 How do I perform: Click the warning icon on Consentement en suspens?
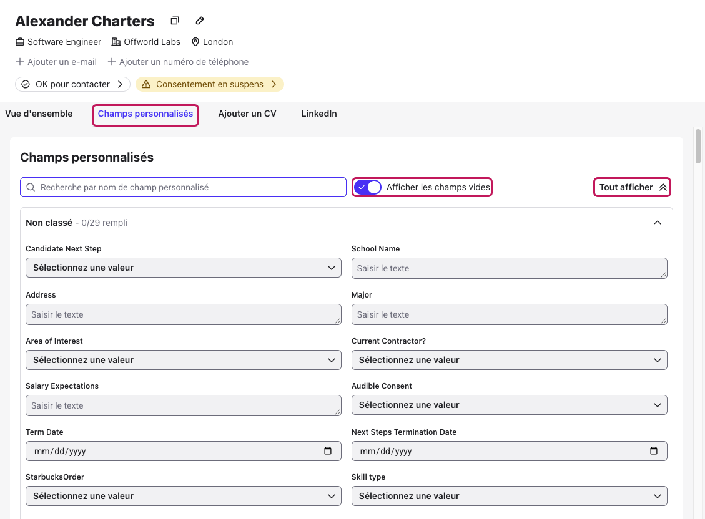[x=146, y=84]
